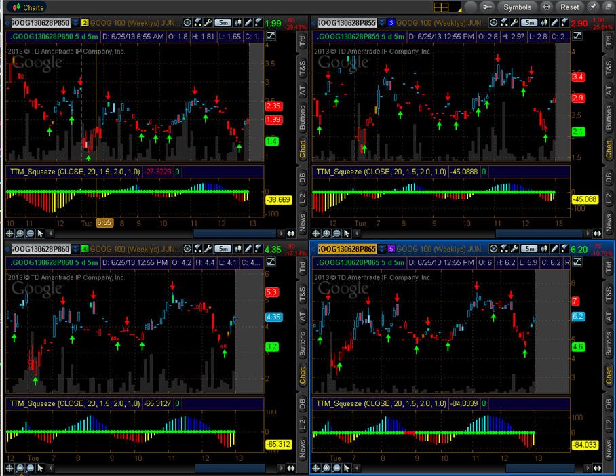Screen dimensions: 616x476
Task: Toggle the price scale icon beside P850 chart info
Action: pyautogui.click(x=271, y=37)
